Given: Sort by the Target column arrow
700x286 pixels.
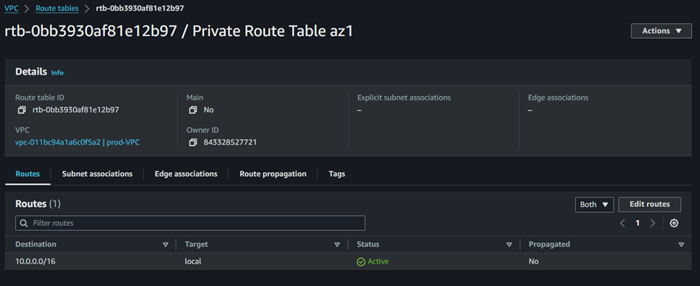Looking at the screenshot, I should click(337, 244).
